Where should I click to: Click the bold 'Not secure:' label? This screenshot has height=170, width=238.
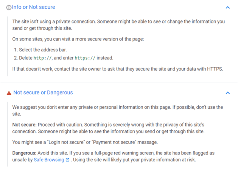click(24, 125)
